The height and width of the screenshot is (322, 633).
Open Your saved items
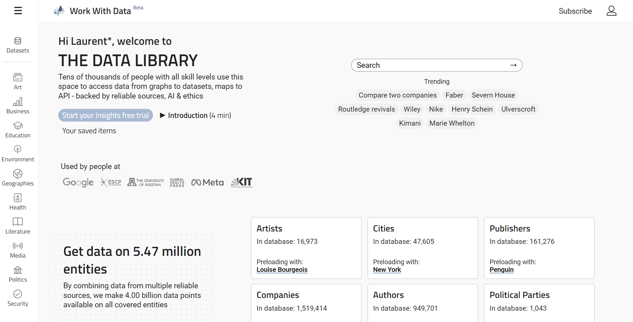pyautogui.click(x=89, y=131)
